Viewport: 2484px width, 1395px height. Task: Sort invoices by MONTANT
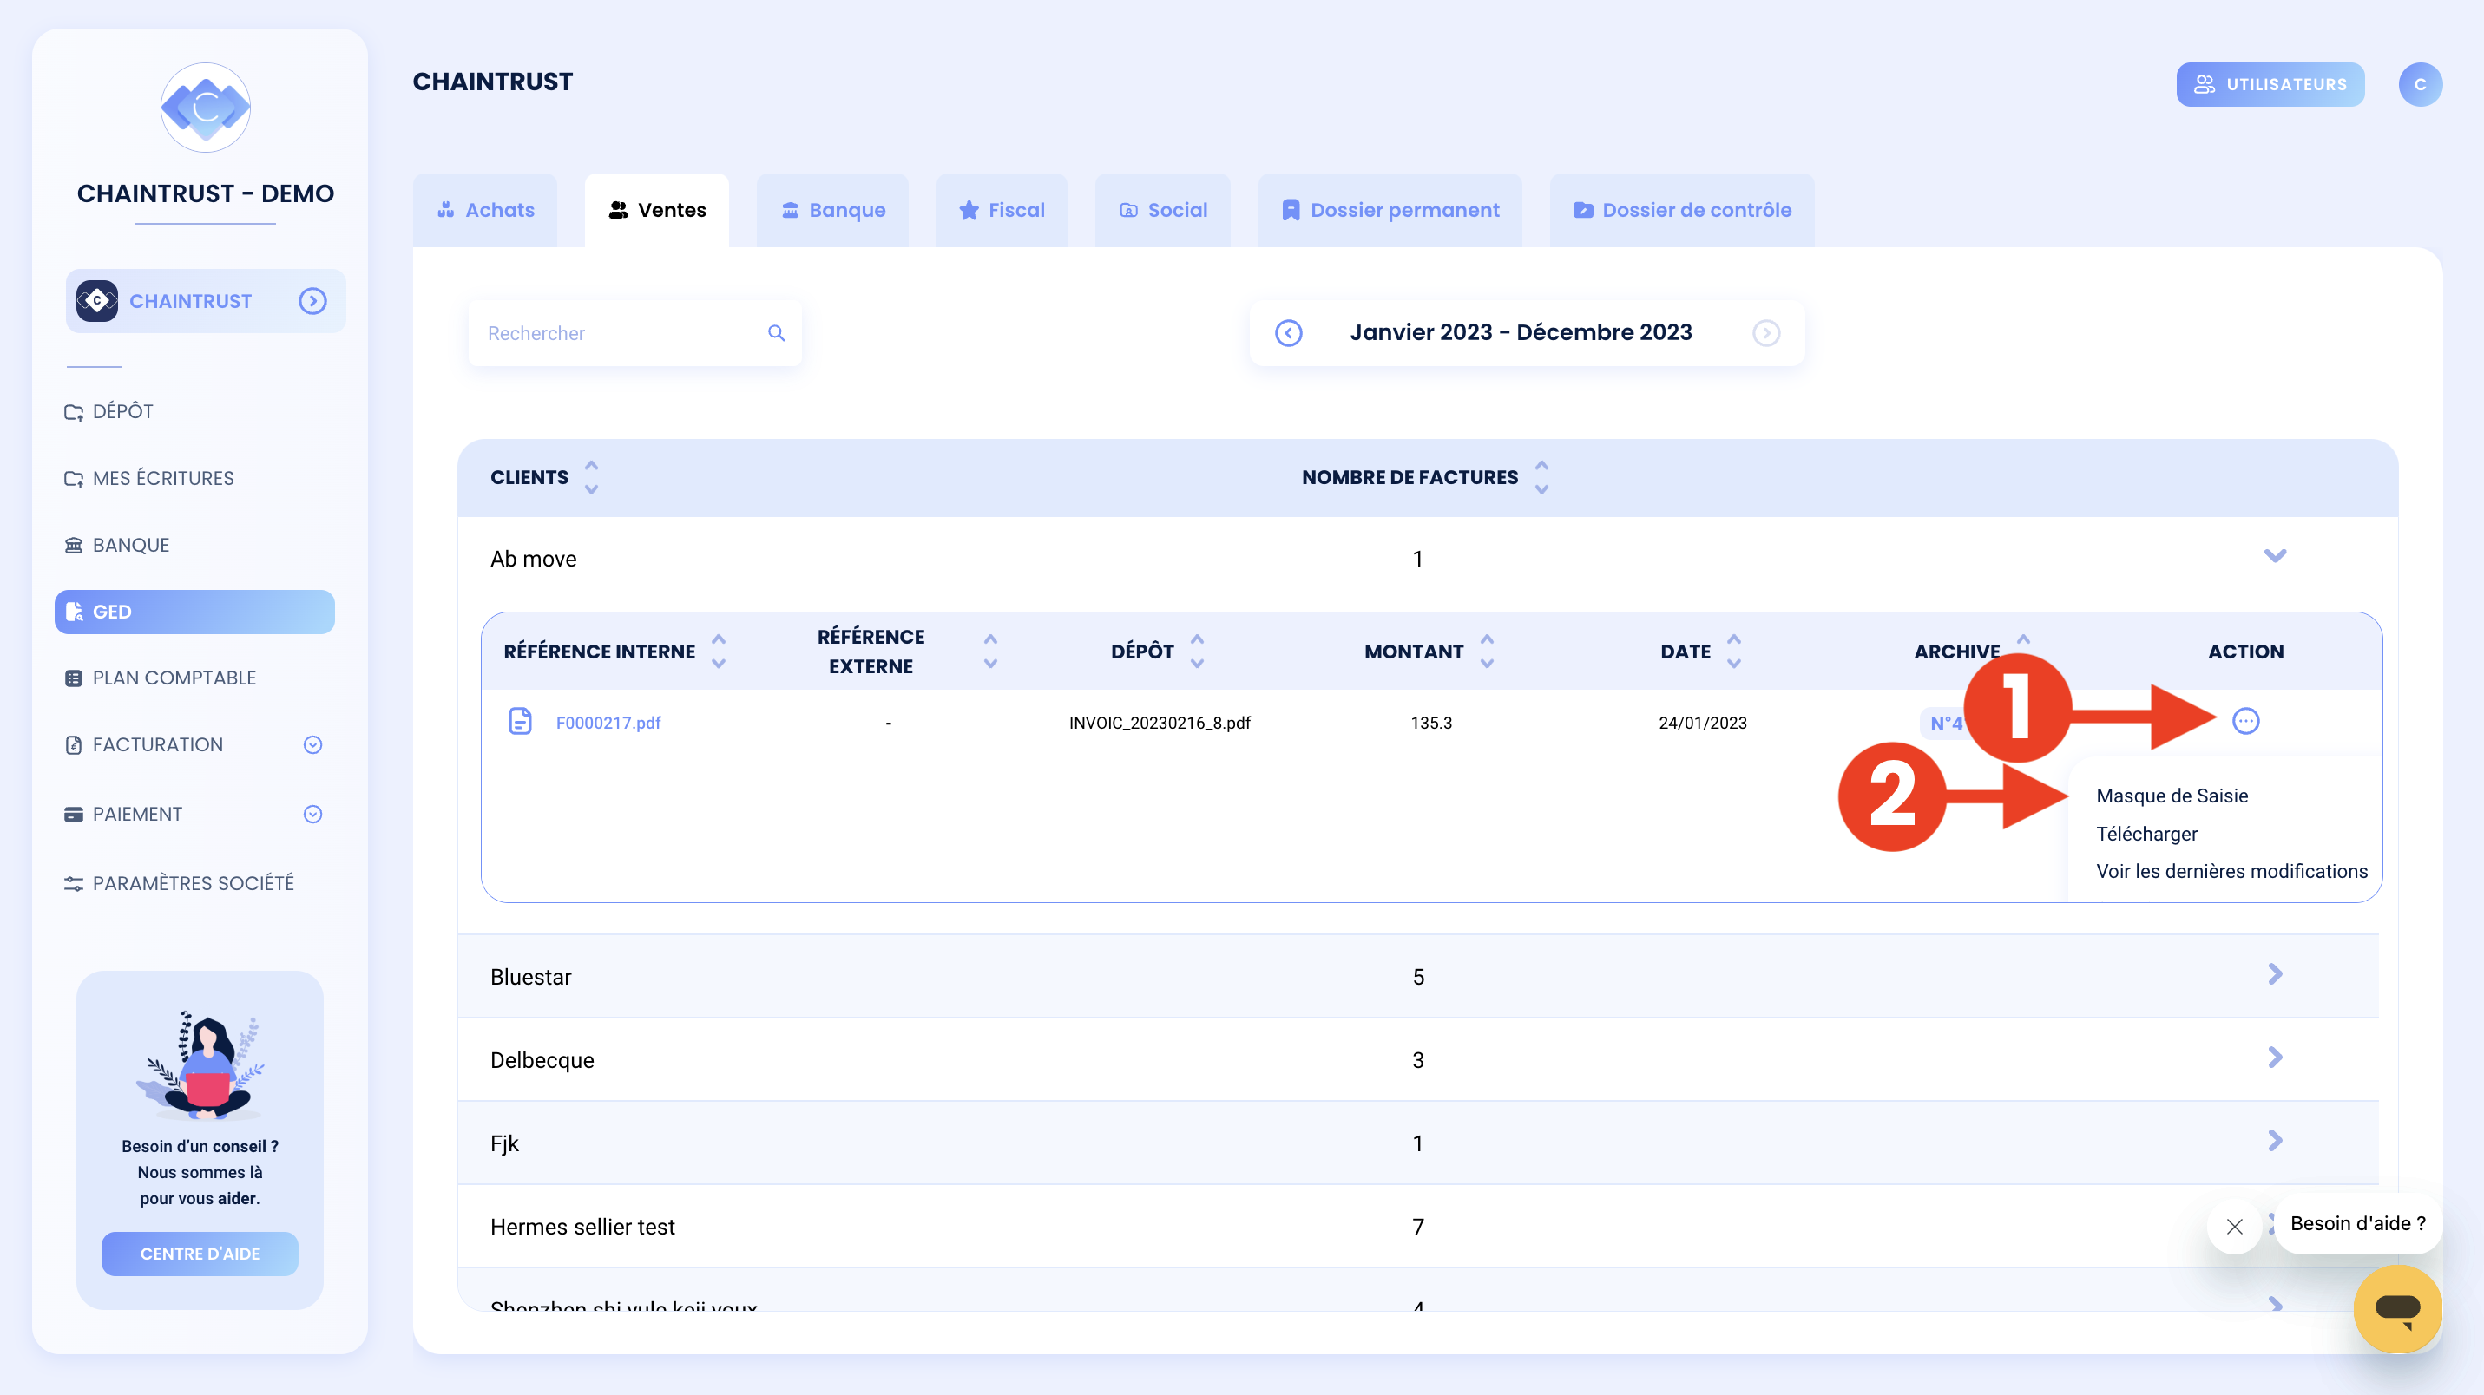1487,652
